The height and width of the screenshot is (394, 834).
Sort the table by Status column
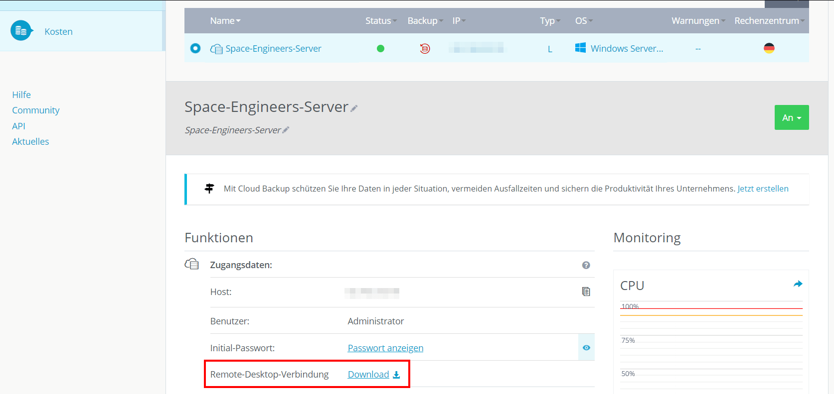(381, 21)
